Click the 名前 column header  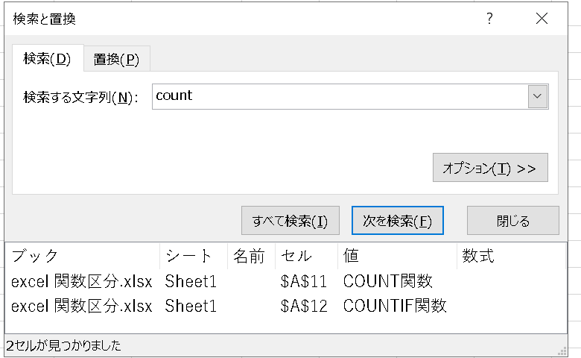[251, 256]
